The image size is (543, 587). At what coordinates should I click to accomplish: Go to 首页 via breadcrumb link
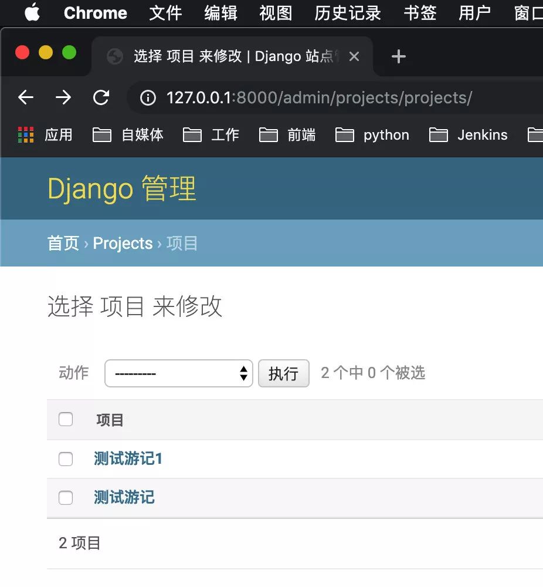pos(63,243)
